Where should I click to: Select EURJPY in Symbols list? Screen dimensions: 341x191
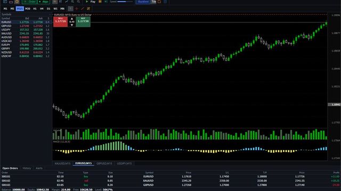tap(26, 45)
